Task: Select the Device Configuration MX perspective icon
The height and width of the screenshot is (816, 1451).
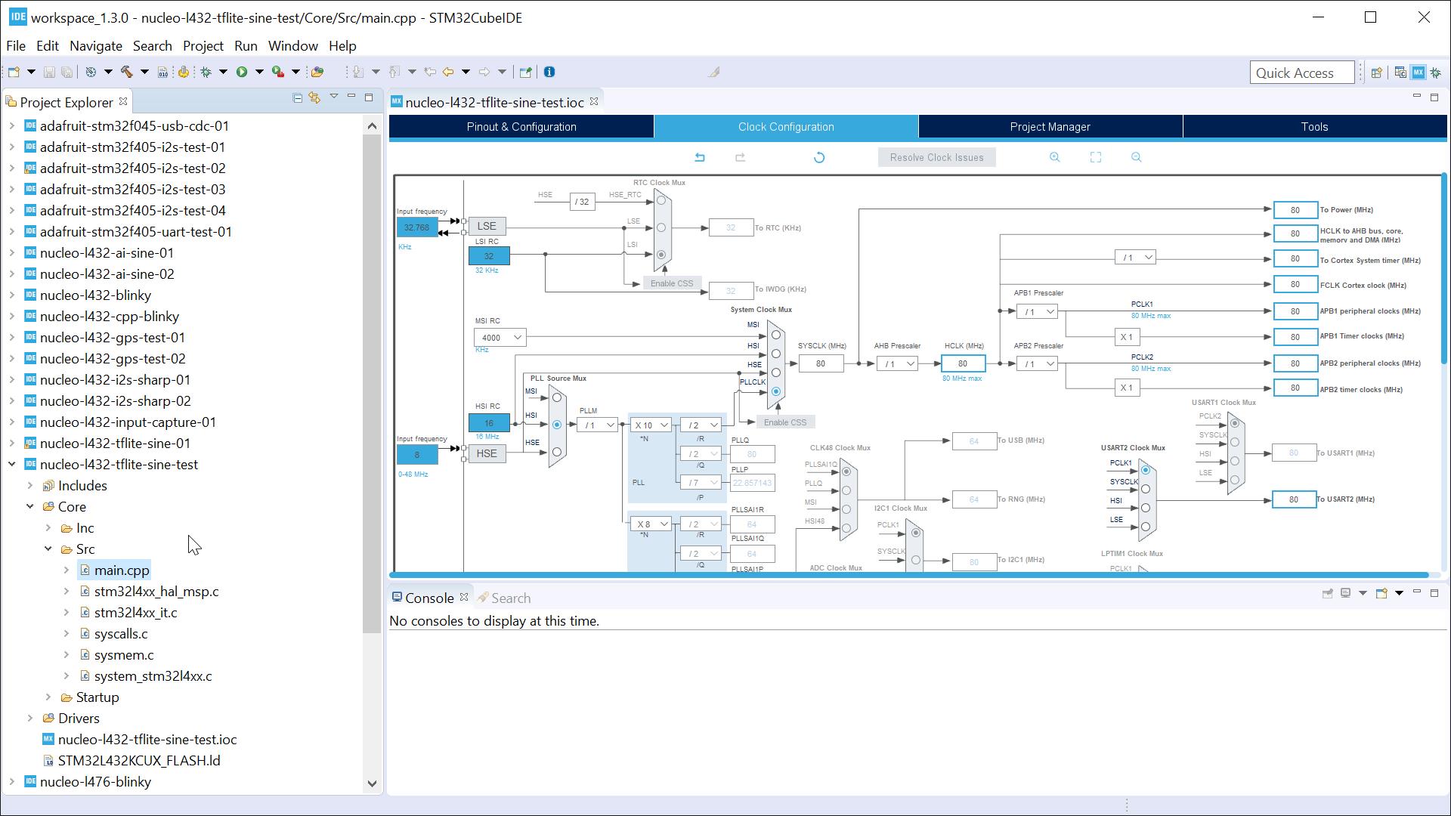Action: coord(1418,73)
